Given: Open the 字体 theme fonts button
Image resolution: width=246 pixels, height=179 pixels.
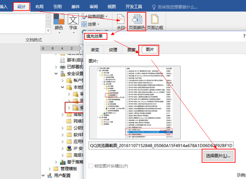Looking at the screenshot, I should click(73, 24).
